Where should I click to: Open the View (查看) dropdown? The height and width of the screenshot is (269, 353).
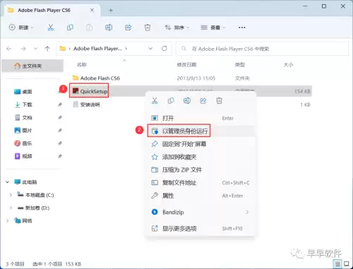(x=213, y=28)
